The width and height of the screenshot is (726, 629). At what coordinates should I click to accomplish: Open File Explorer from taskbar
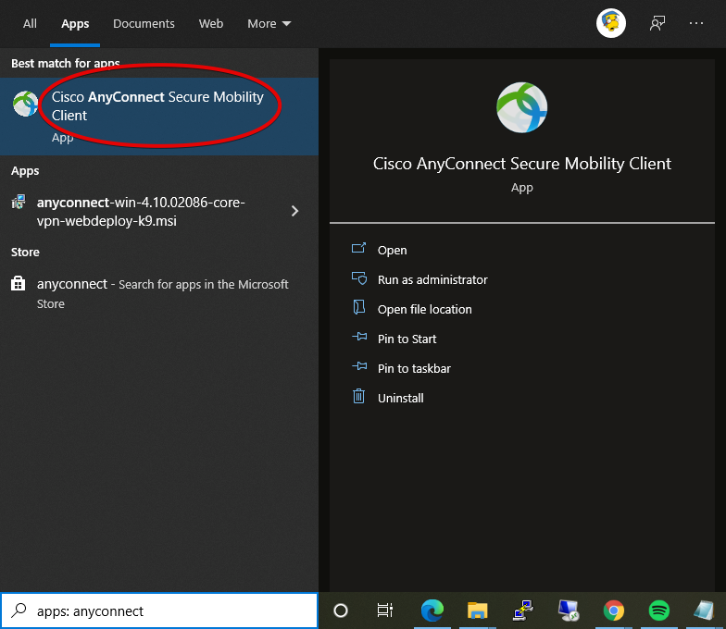(x=477, y=610)
